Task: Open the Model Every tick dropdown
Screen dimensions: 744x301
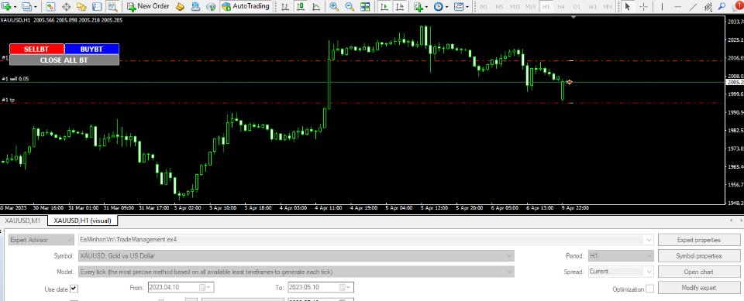Action: (x=297, y=272)
